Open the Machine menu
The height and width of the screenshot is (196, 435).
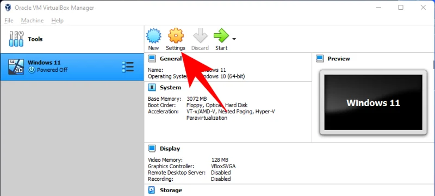point(32,21)
